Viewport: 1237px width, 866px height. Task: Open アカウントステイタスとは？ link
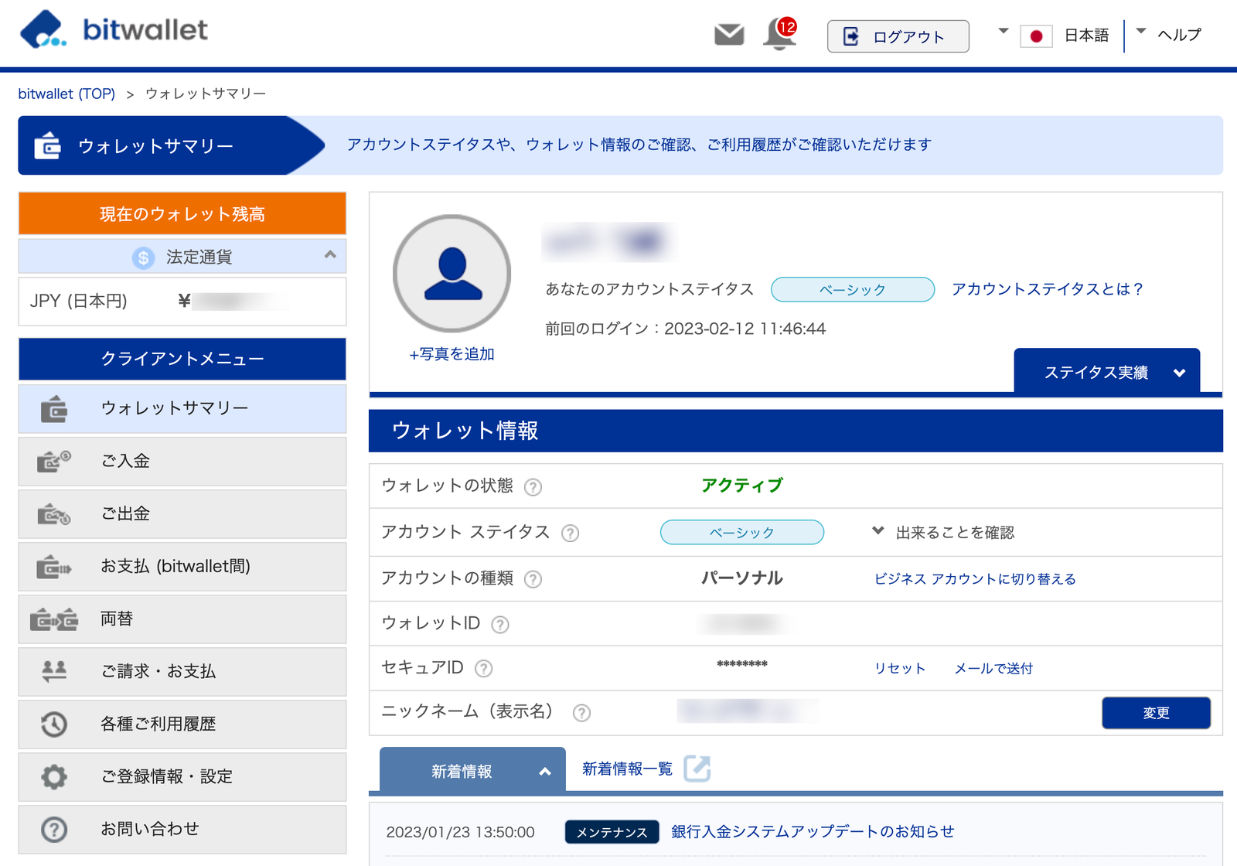tap(1047, 289)
